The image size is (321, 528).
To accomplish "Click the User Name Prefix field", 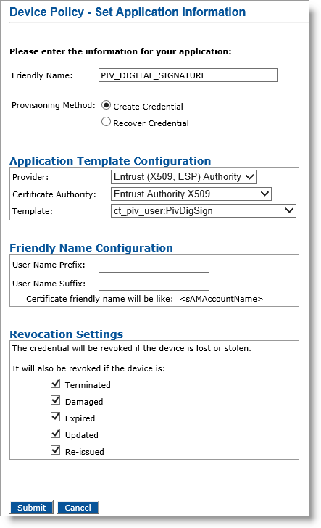I will click(x=154, y=265).
